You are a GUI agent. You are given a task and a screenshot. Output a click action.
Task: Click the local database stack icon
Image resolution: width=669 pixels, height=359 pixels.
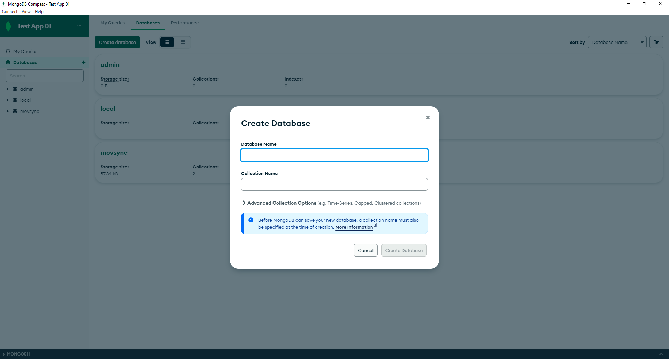click(15, 100)
